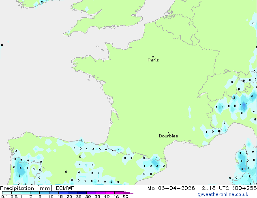Viewport: 257px width, 198px height.
Task: Click the 'Precipitation [mm]' title text
Action: [26, 188]
